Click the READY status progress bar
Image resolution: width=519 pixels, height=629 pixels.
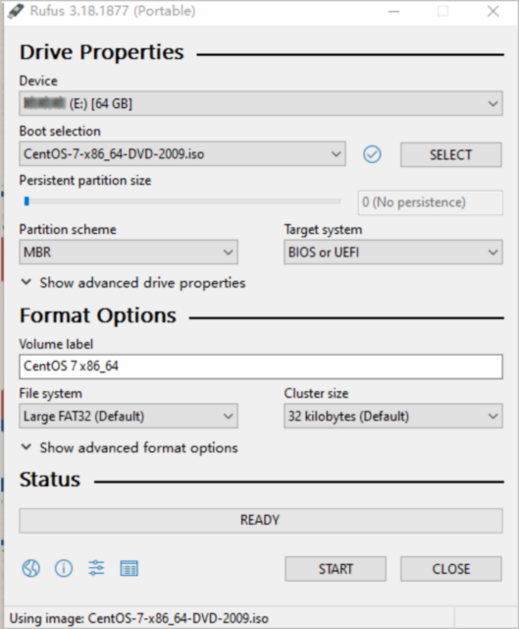(261, 520)
